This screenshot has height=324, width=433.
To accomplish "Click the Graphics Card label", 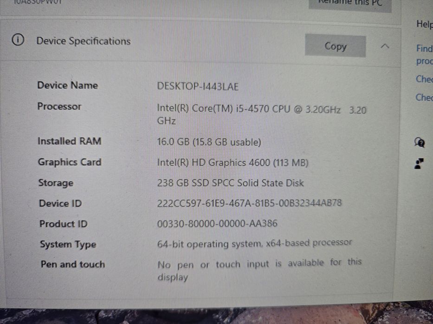I will click(70, 162).
